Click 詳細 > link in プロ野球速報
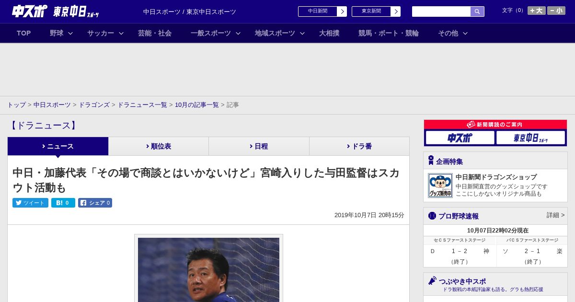The height and width of the screenshot is (302, 575). pyautogui.click(x=555, y=215)
